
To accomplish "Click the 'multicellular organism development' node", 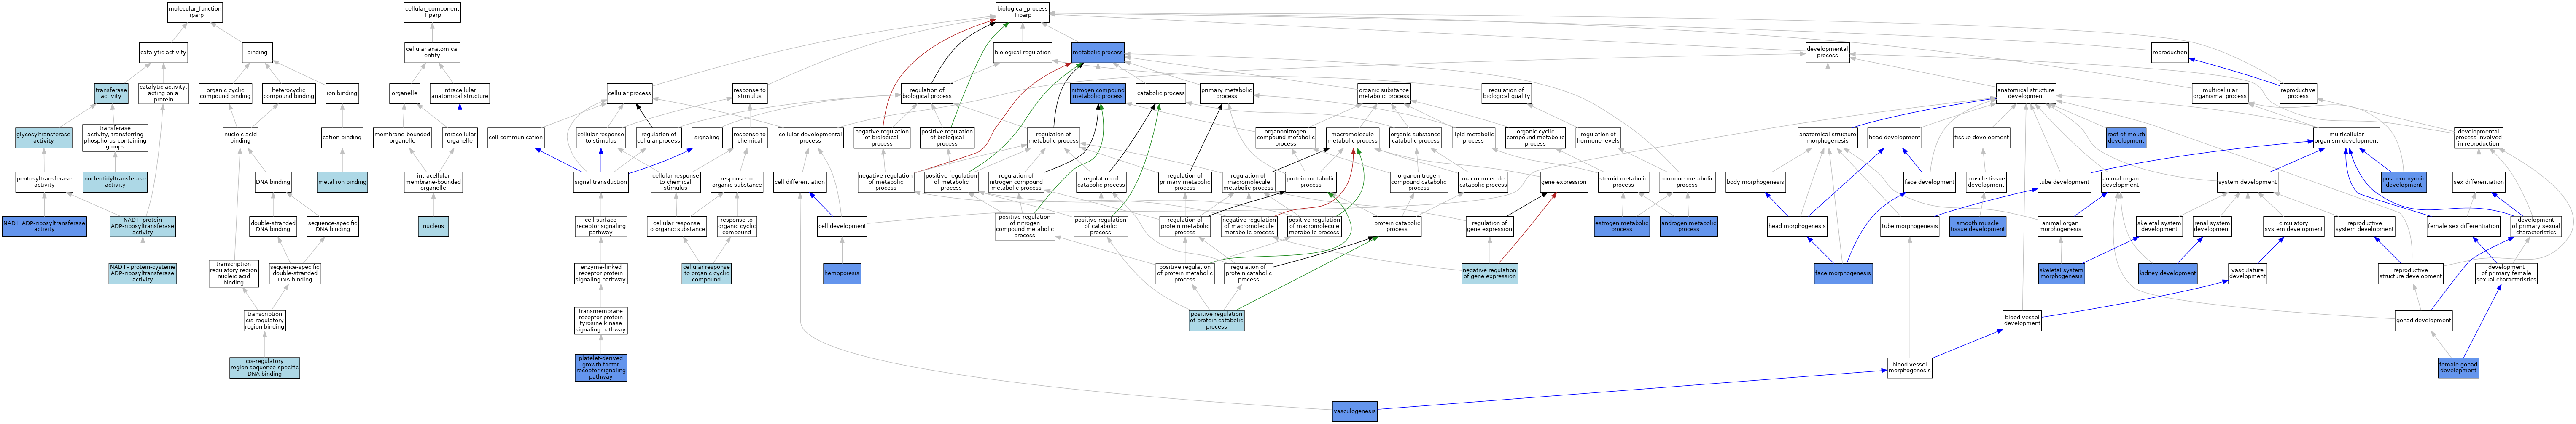I will coord(2346,138).
